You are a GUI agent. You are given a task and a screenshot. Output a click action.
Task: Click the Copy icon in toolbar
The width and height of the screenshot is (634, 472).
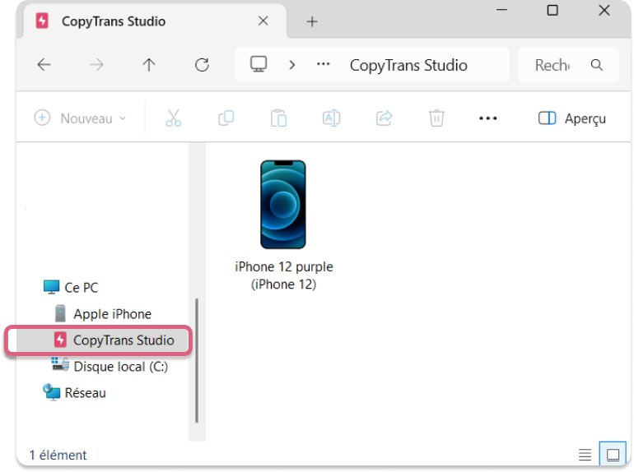tap(226, 118)
